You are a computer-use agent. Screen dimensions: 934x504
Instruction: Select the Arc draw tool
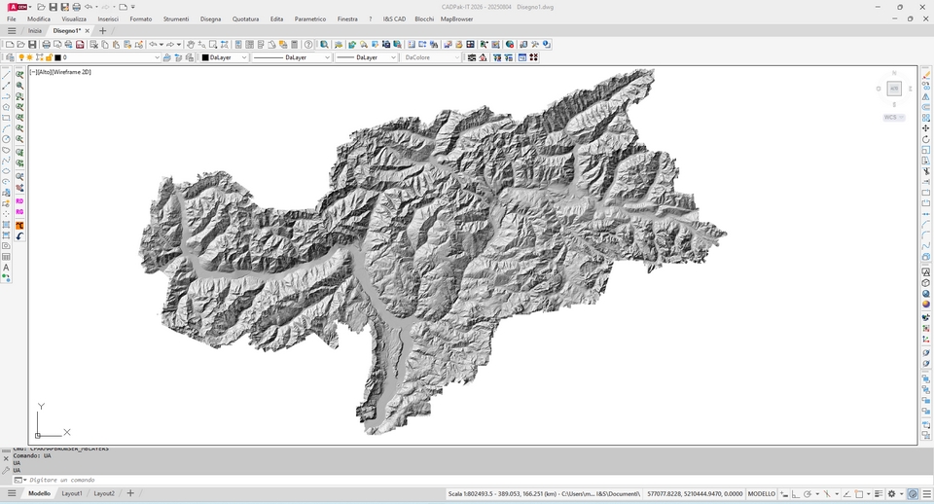coord(7,128)
